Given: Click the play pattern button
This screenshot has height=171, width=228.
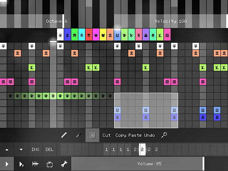Looking at the screenshot, I should point(21,164).
